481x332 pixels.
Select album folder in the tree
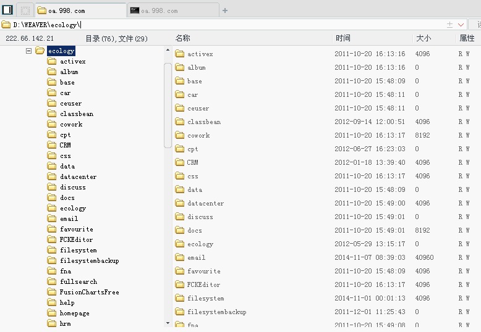pyautogui.click(x=69, y=72)
